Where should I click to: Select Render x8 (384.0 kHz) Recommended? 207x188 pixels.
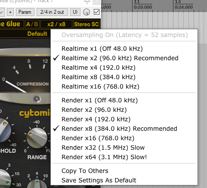pos(124,129)
